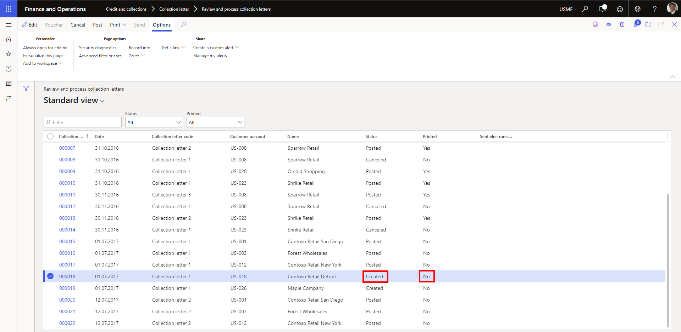This screenshot has height=332, width=681.
Task: Open collection letter 000022 link
Action: [x=67, y=323]
